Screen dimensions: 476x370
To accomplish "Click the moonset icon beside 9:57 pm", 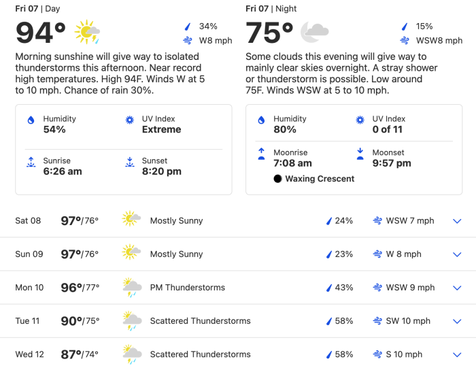I will tap(360, 154).
